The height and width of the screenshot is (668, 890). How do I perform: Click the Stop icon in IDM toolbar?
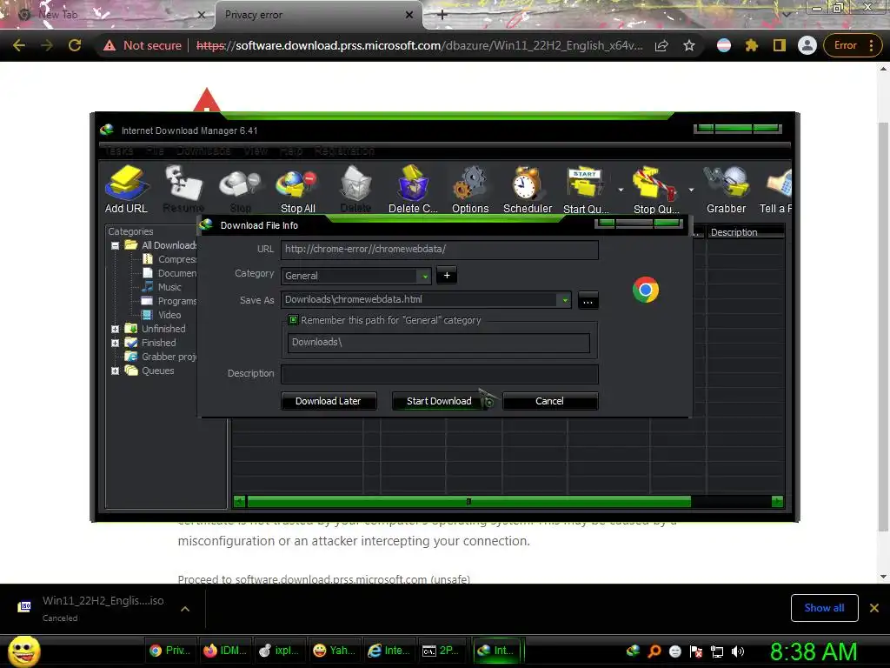(x=240, y=190)
